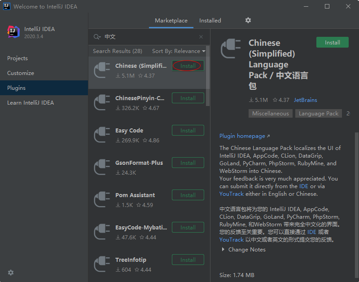
Task: Click into the plugin search field
Action: click(150, 37)
